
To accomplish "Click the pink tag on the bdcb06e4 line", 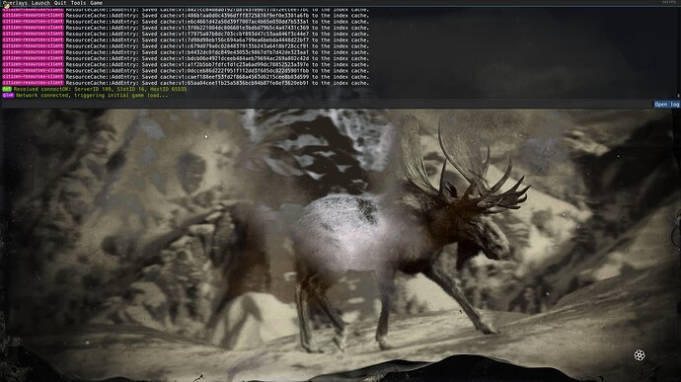I will [x=33, y=58].
